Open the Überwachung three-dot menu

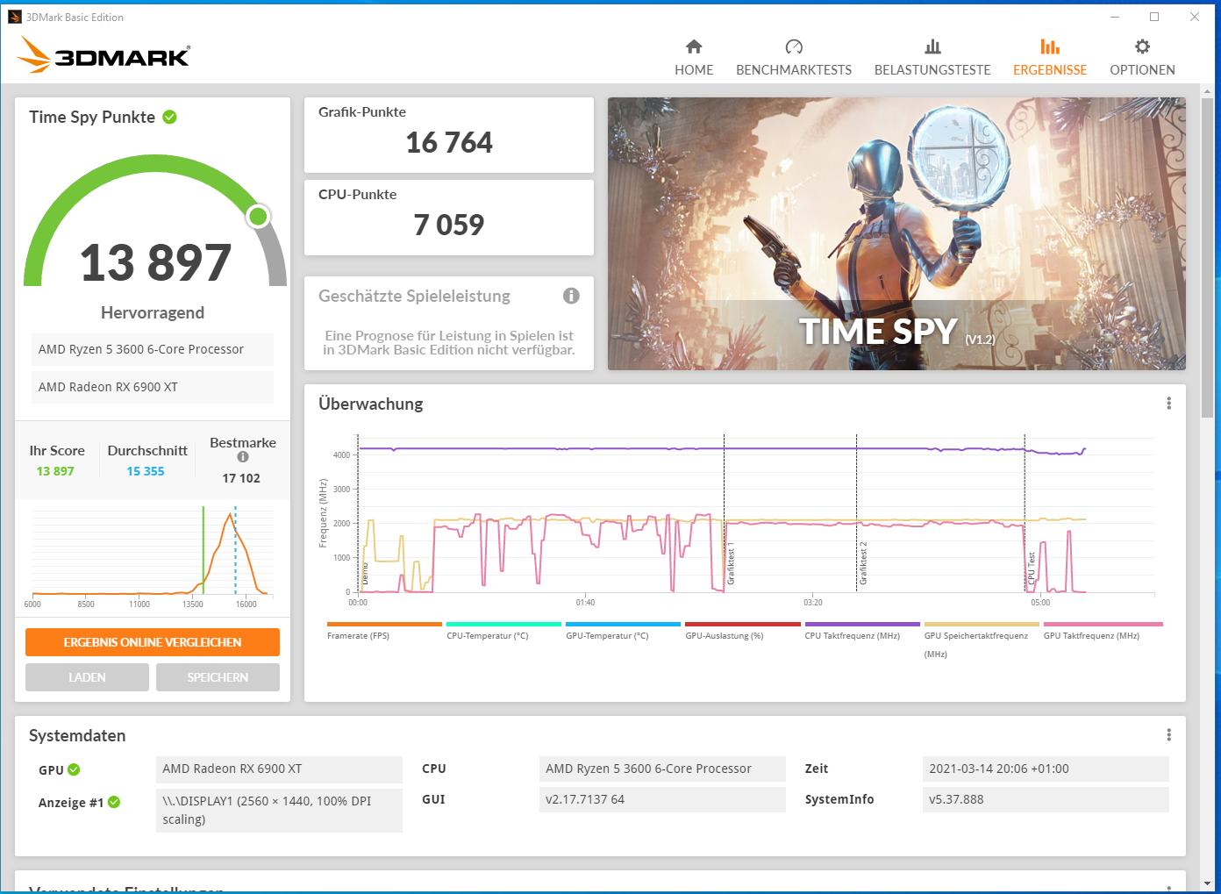[x=1168, y=404]
